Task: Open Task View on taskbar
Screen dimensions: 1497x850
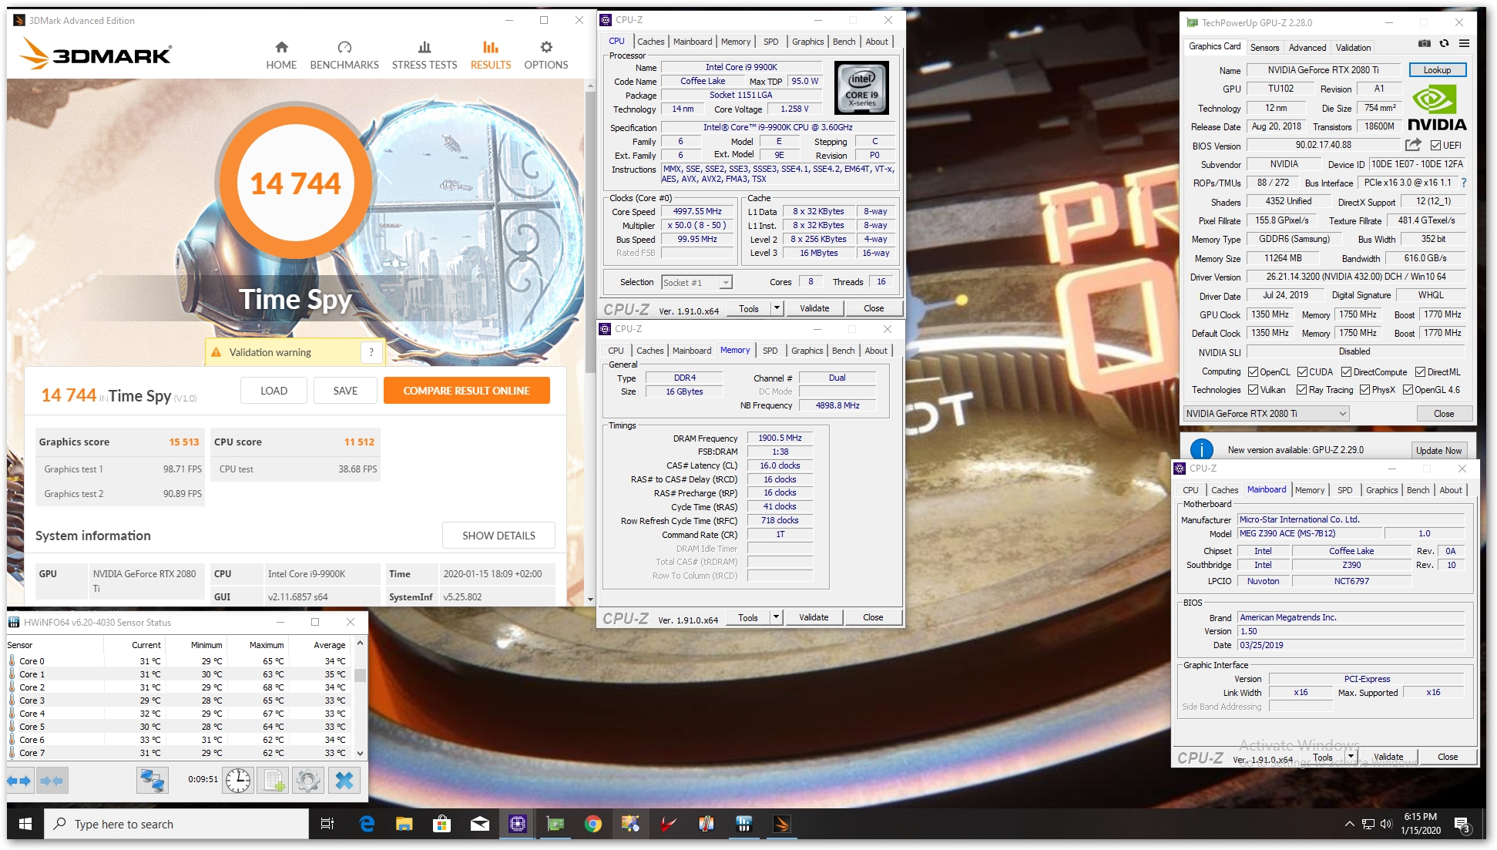Action: pyautogui.click(x=327, y=824)
